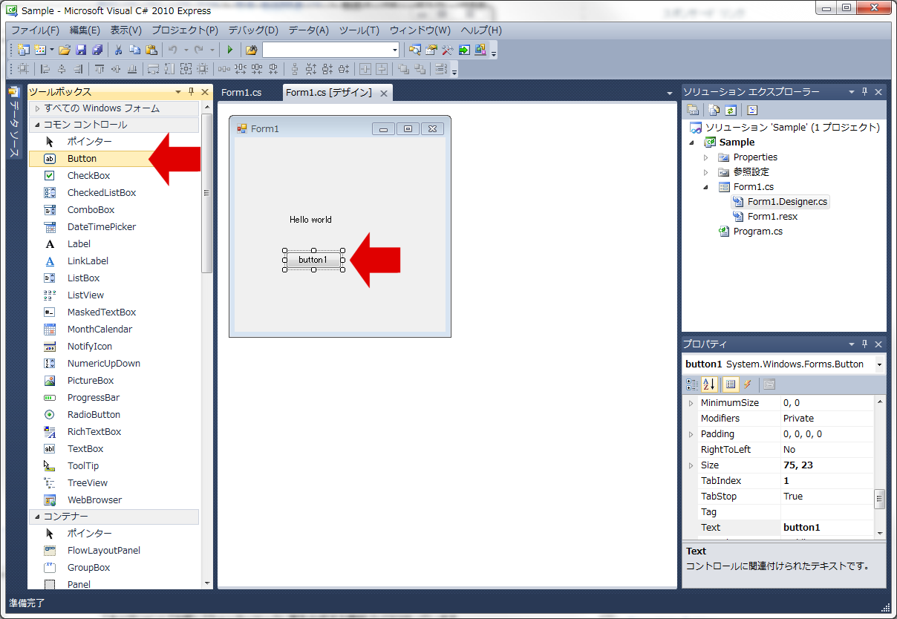897x619 pixels.
Task: Pin the Properties panel with pushpin
Action: (x=864, y=344)
